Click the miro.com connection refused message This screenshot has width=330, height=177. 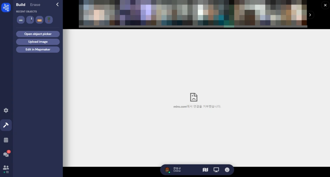pyautogui.click(x=197, y=106)
